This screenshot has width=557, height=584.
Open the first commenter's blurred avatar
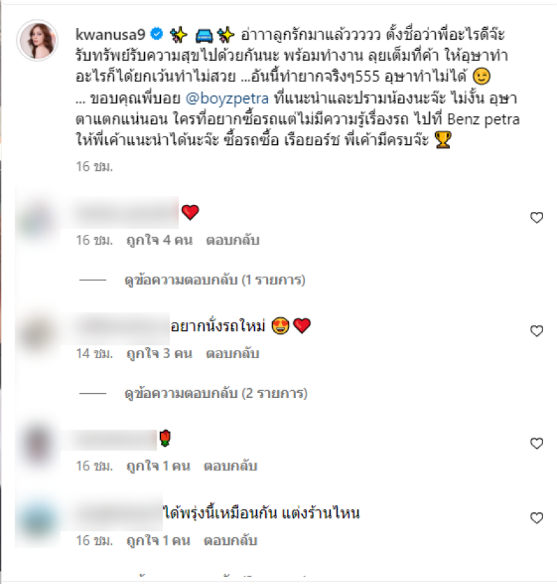tap(38, 217)
